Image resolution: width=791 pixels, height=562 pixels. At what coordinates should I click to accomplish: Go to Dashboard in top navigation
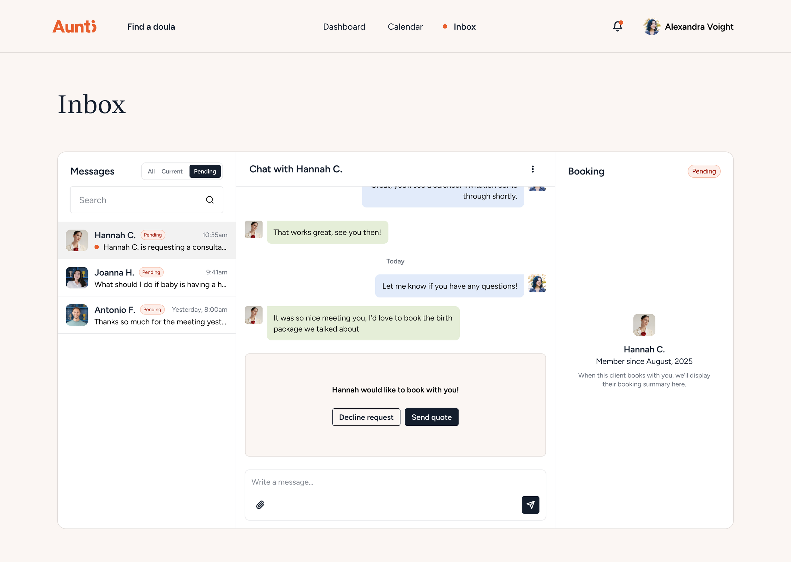pos(344,27)
